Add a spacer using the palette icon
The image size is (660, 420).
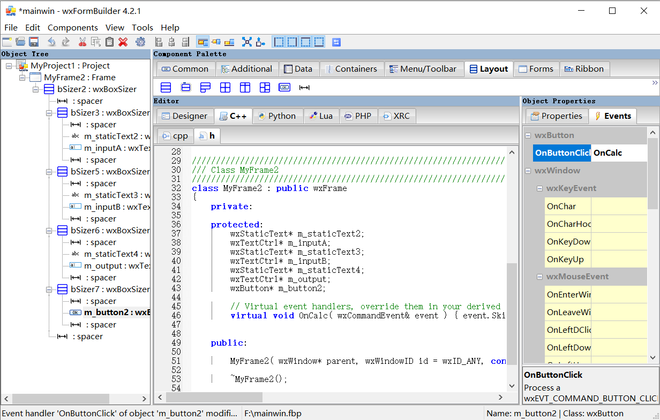point(304,87)
